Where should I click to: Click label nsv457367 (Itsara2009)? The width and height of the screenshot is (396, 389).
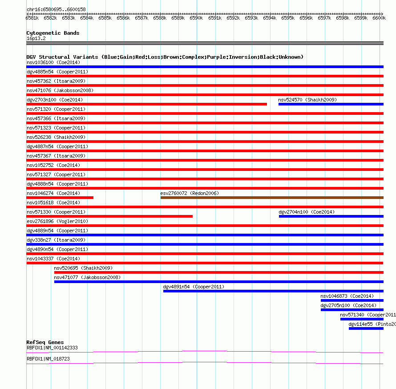56,156
